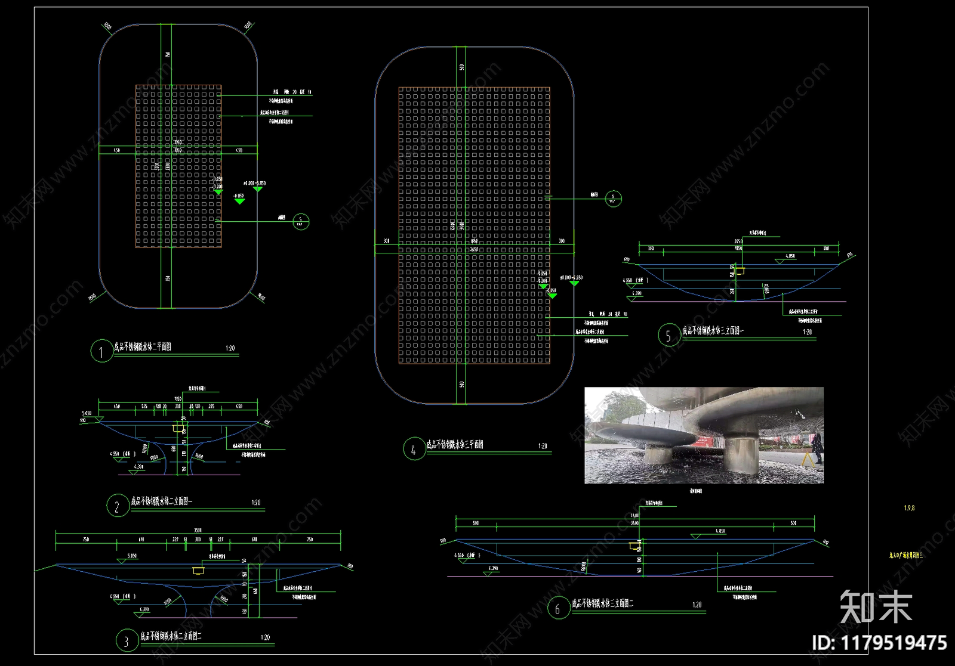
Task: Click the numbered circle 2 drawing tag
Action: (x=118, y=506)
